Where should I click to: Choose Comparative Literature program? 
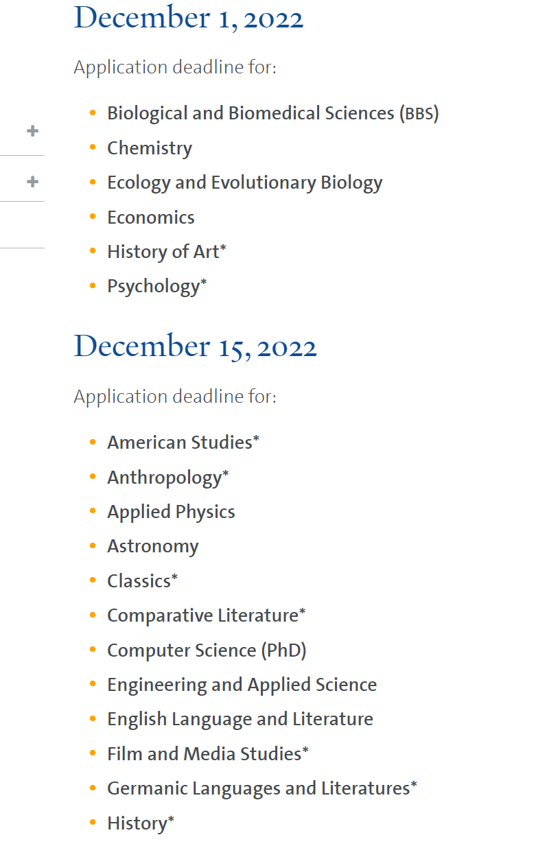click(x=206, y=615)
